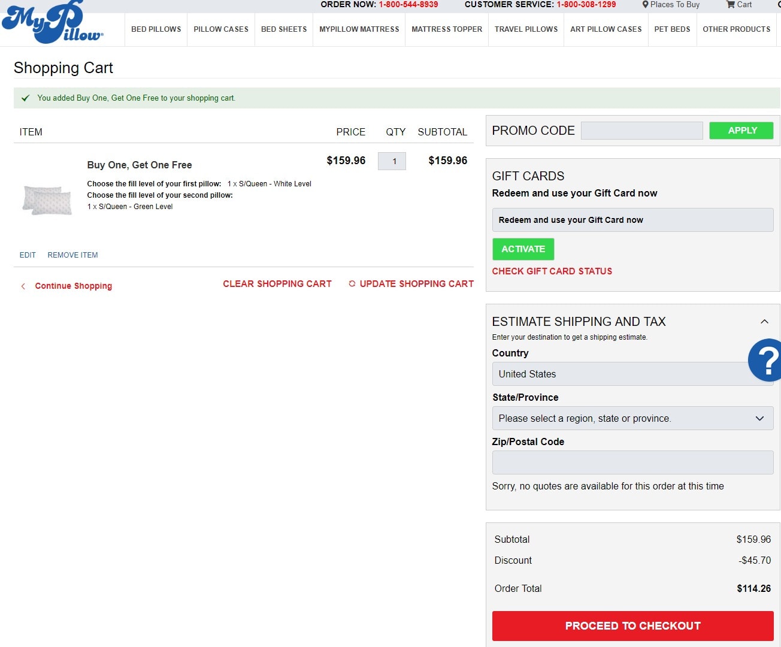
Task: Open the Bed Sheets menu
Action: 284,29
